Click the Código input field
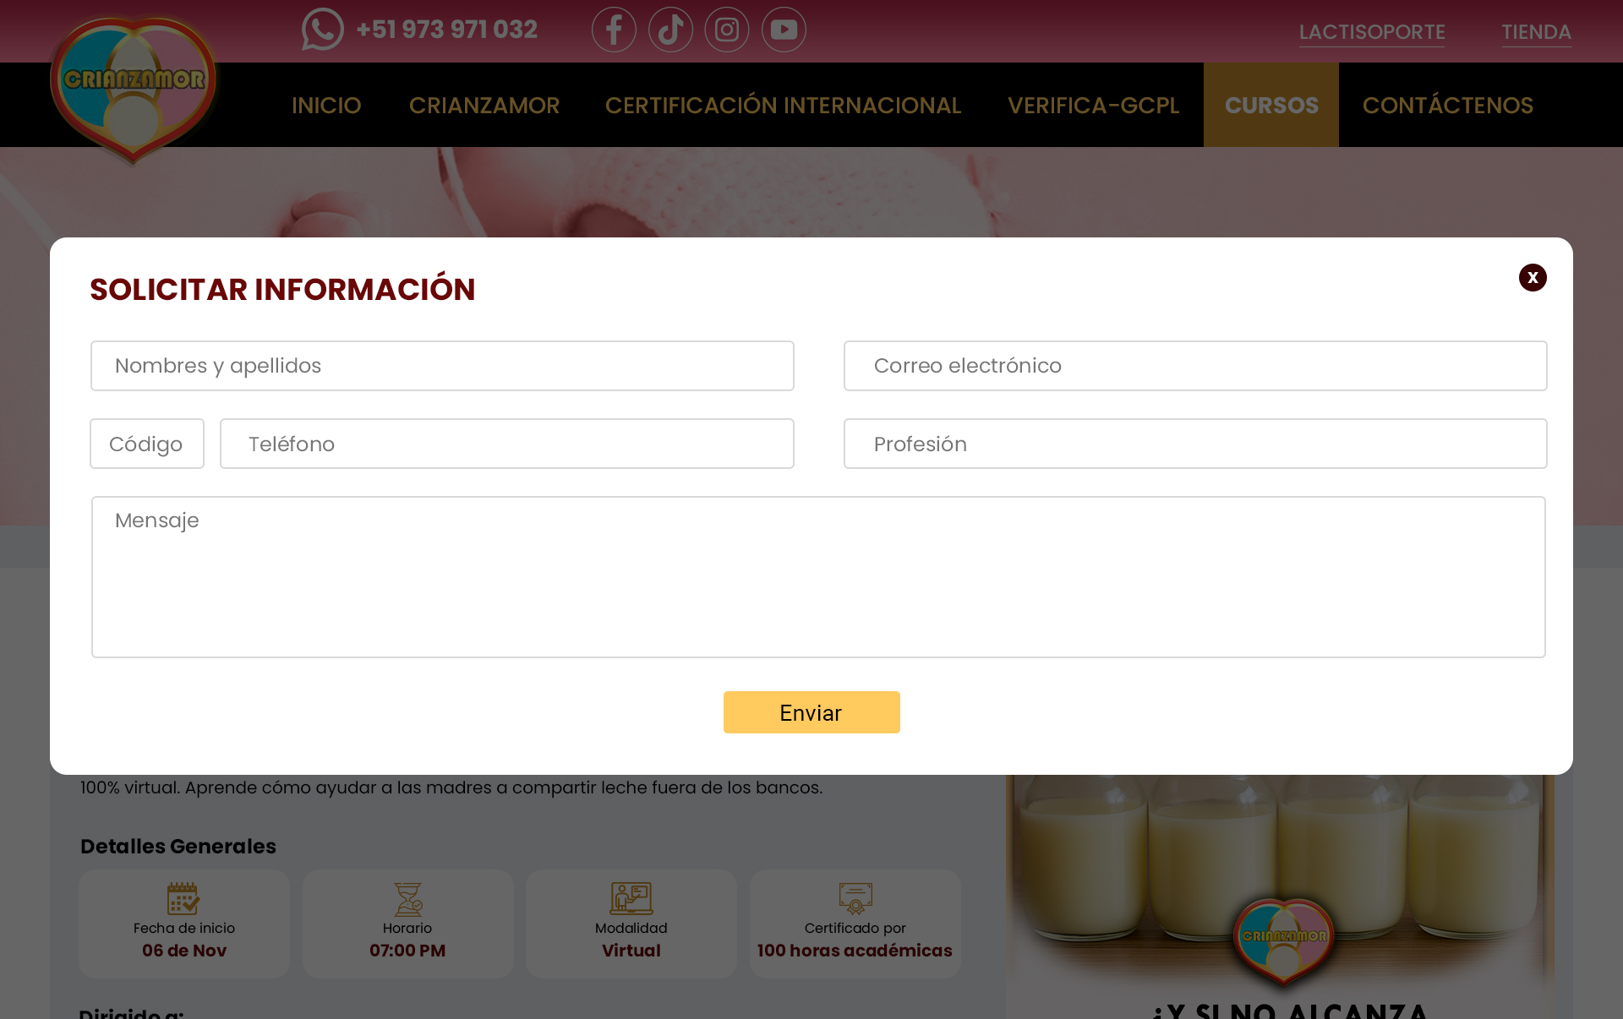 tap(147, 444)
